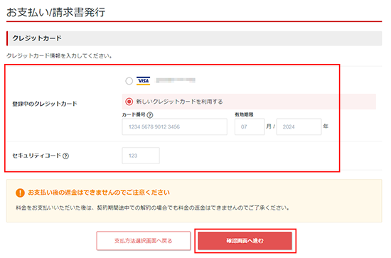
Task: Open the security code help icon
Action: click(x=65, y=156)
